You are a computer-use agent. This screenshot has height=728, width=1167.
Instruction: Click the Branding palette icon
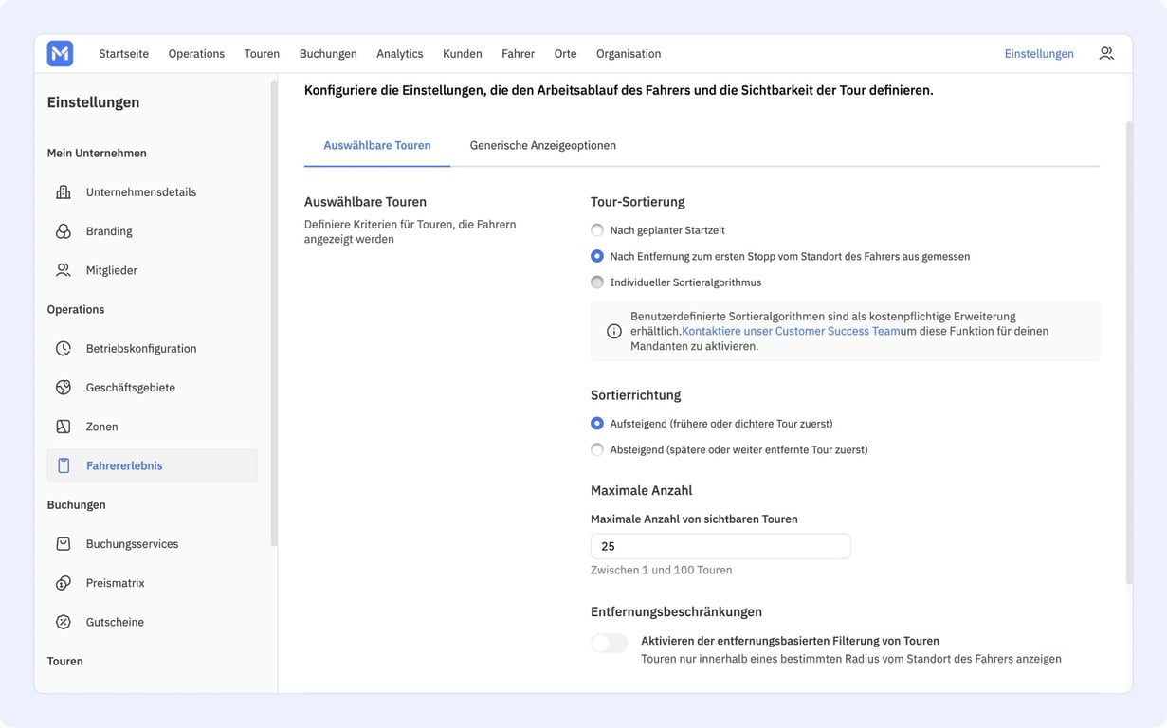(x=64, y=231)
